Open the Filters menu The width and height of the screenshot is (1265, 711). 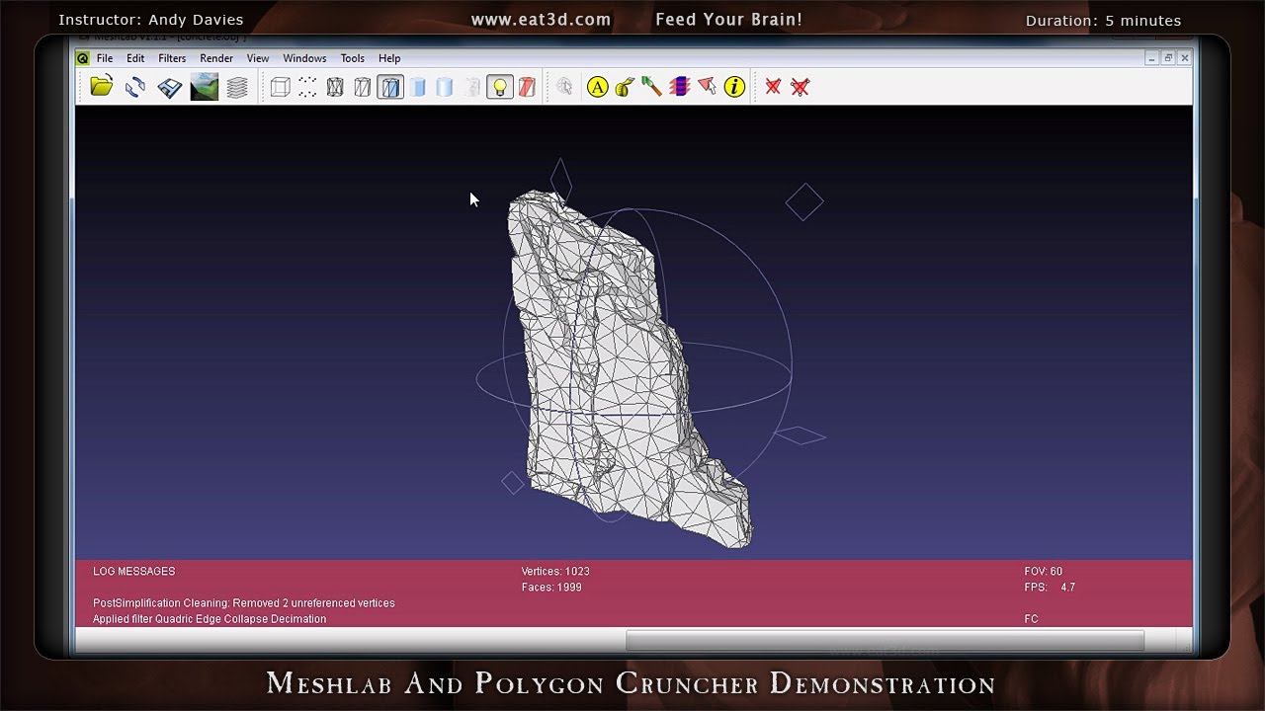172,58
